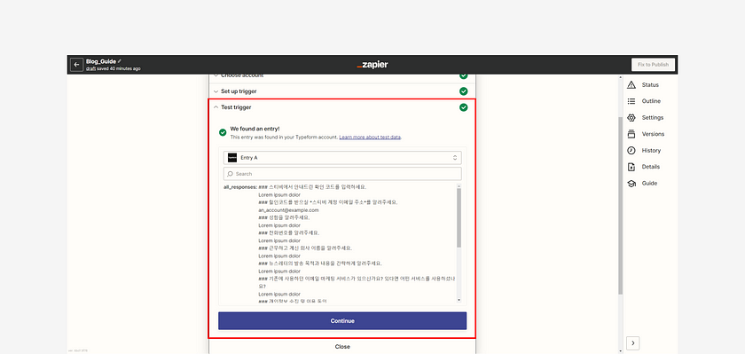This screenshot has width=745, height=354.
Task: Click the response data scrollbar thumb
Action: [x=459, y=217]
